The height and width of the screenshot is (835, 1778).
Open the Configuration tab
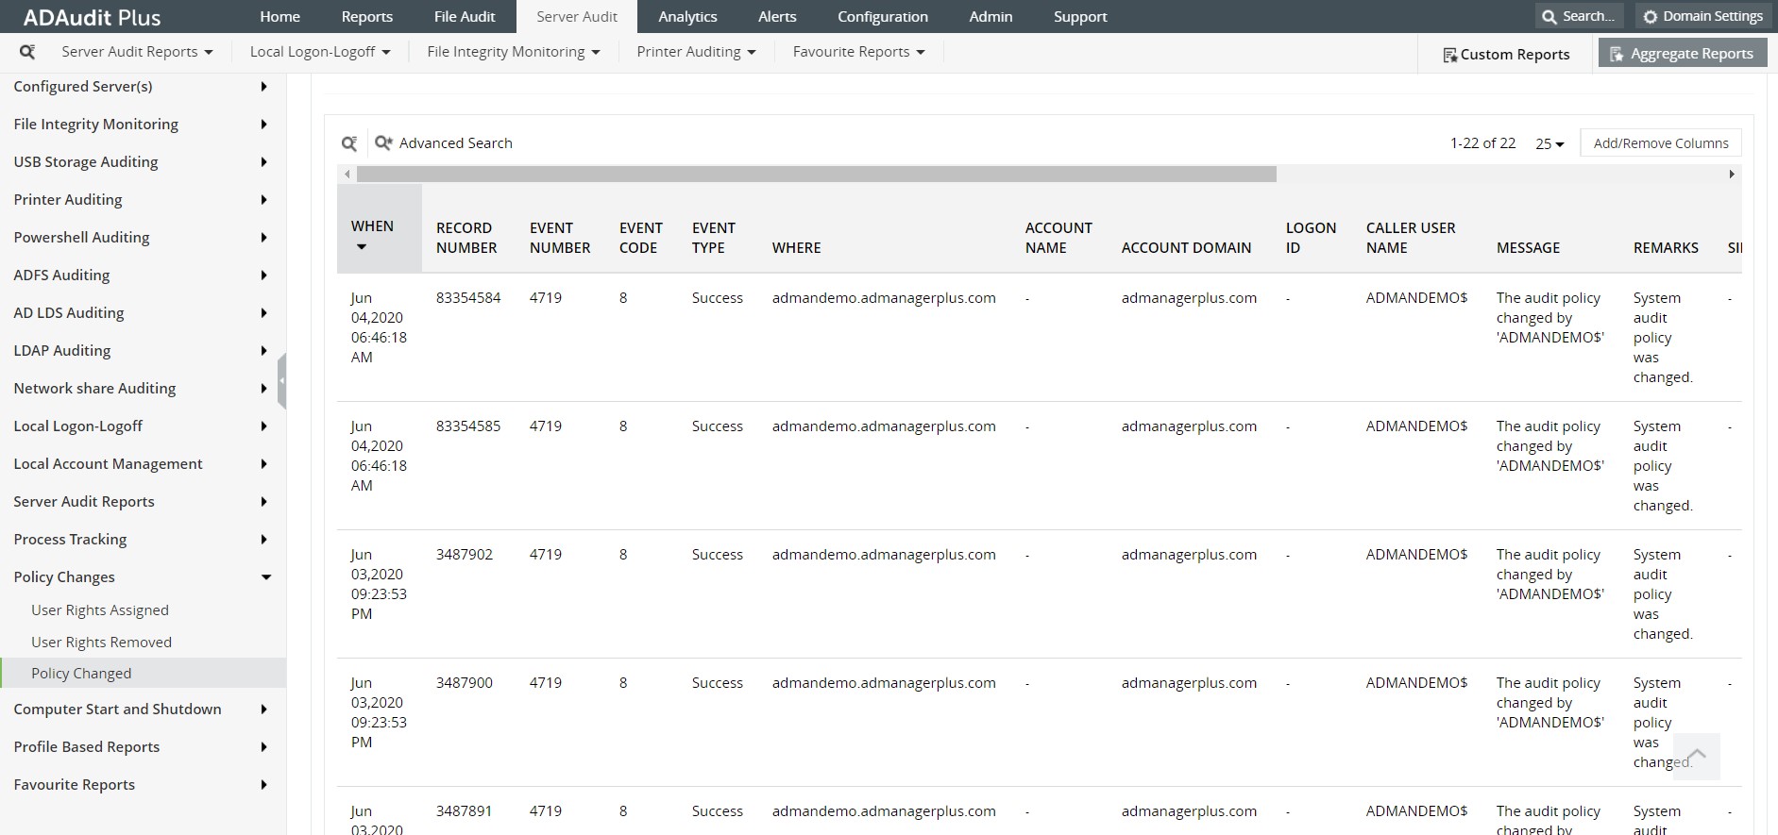pyautogui.click(x=883, y=16)
